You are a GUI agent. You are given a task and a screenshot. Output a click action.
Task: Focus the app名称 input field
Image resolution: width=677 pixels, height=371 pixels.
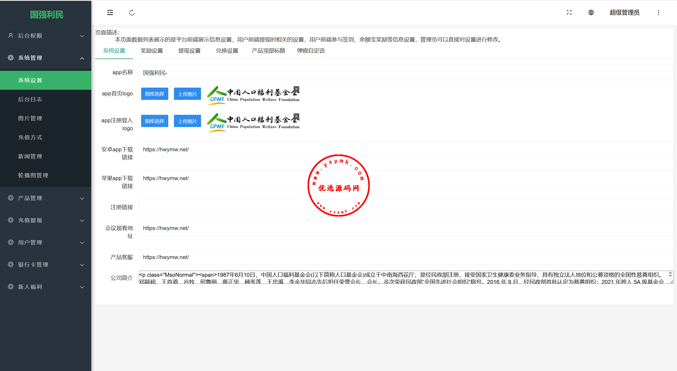pyautogui.click(x=406, y=73)
